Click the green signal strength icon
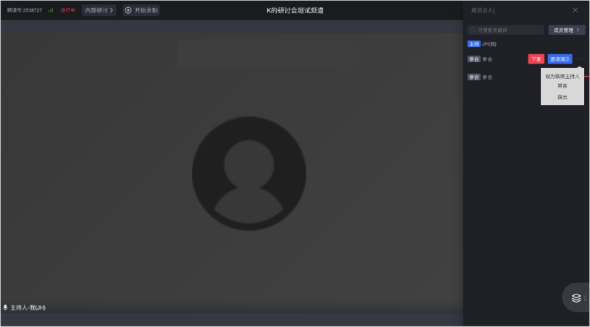The width and height of the screenshot is (590, 327). coord(51,10)
